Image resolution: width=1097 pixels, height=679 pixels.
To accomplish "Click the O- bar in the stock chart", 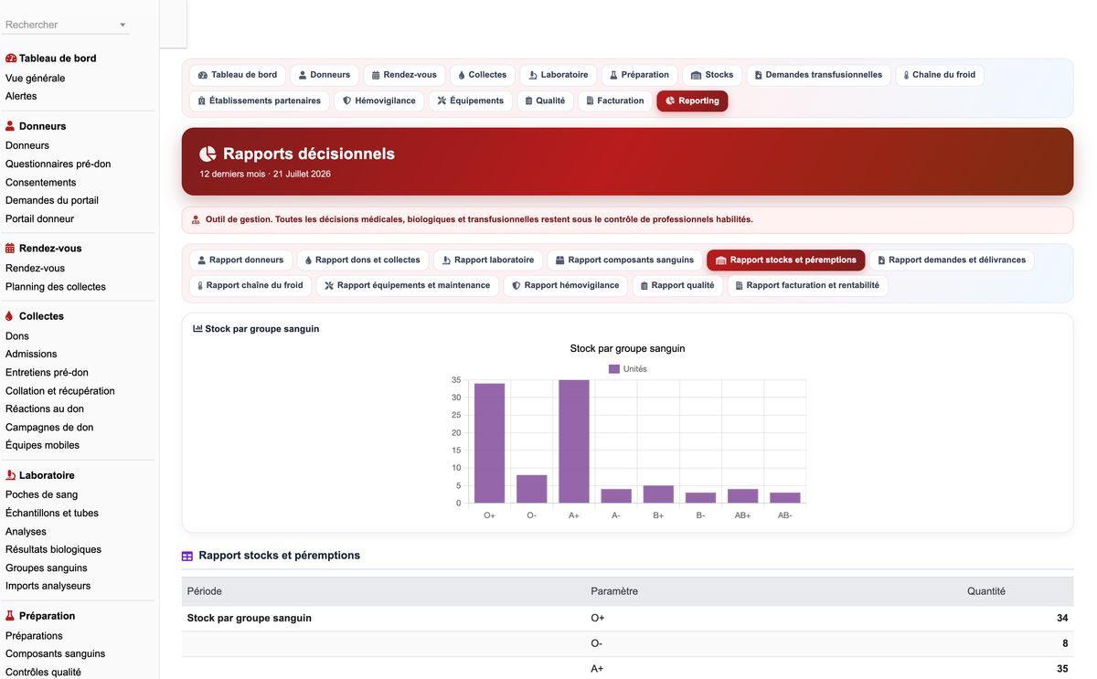I will pos(532,489).
